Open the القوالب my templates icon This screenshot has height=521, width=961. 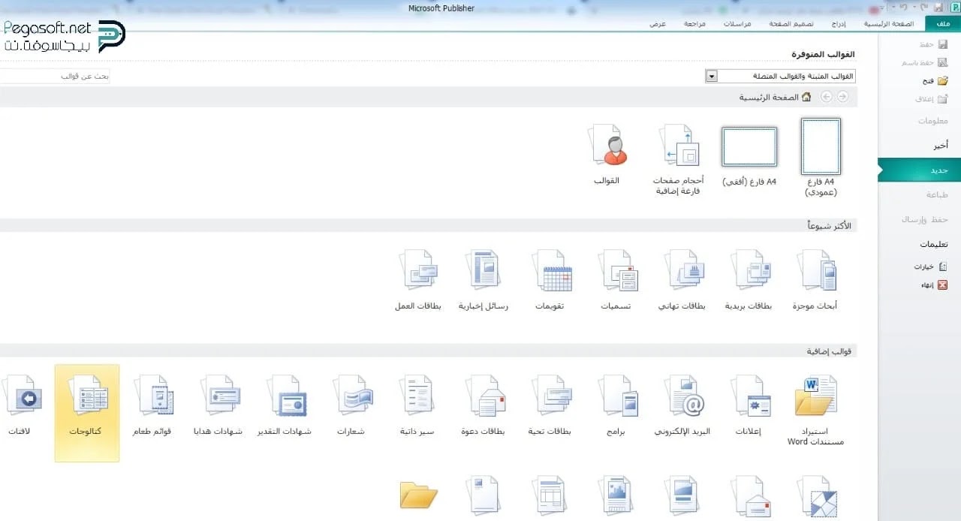[x=607, y=154]
